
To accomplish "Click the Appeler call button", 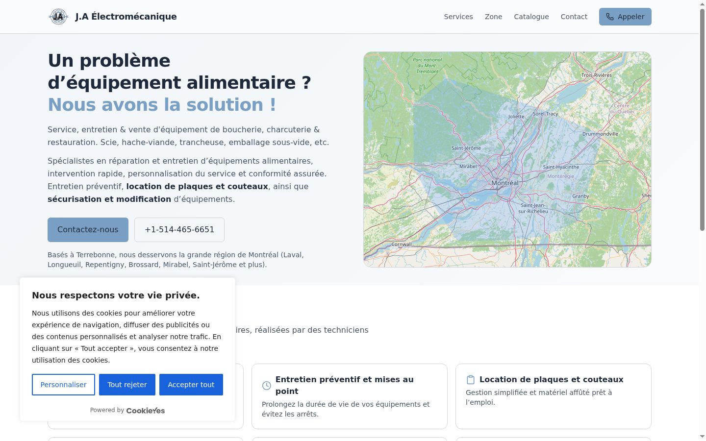I will pos(625,17).
